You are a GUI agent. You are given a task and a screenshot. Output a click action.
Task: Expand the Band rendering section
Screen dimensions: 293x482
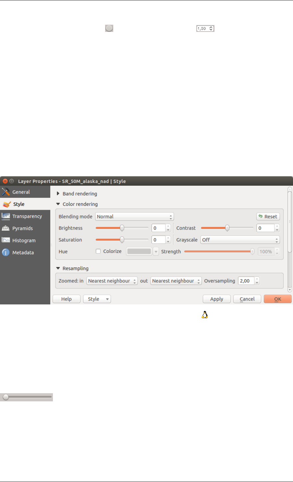[58, 194]
